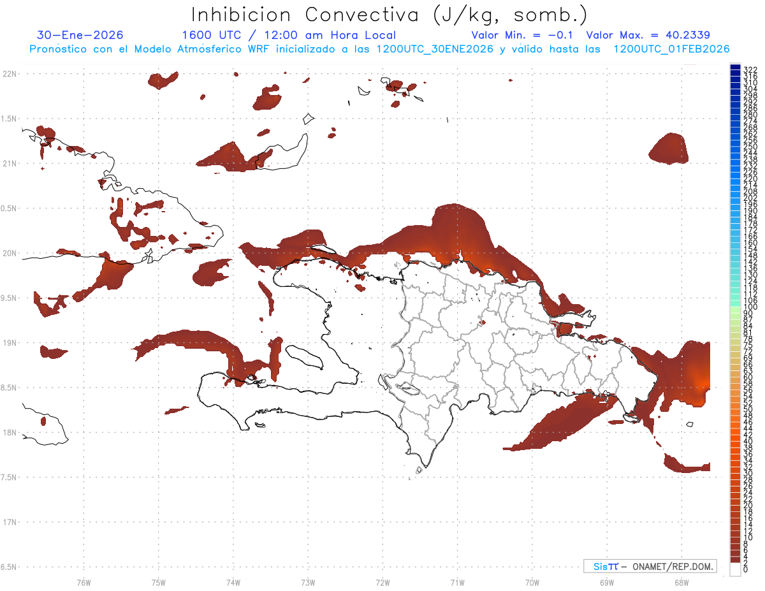Click the '0' value on the color scale

pos(746,569)
